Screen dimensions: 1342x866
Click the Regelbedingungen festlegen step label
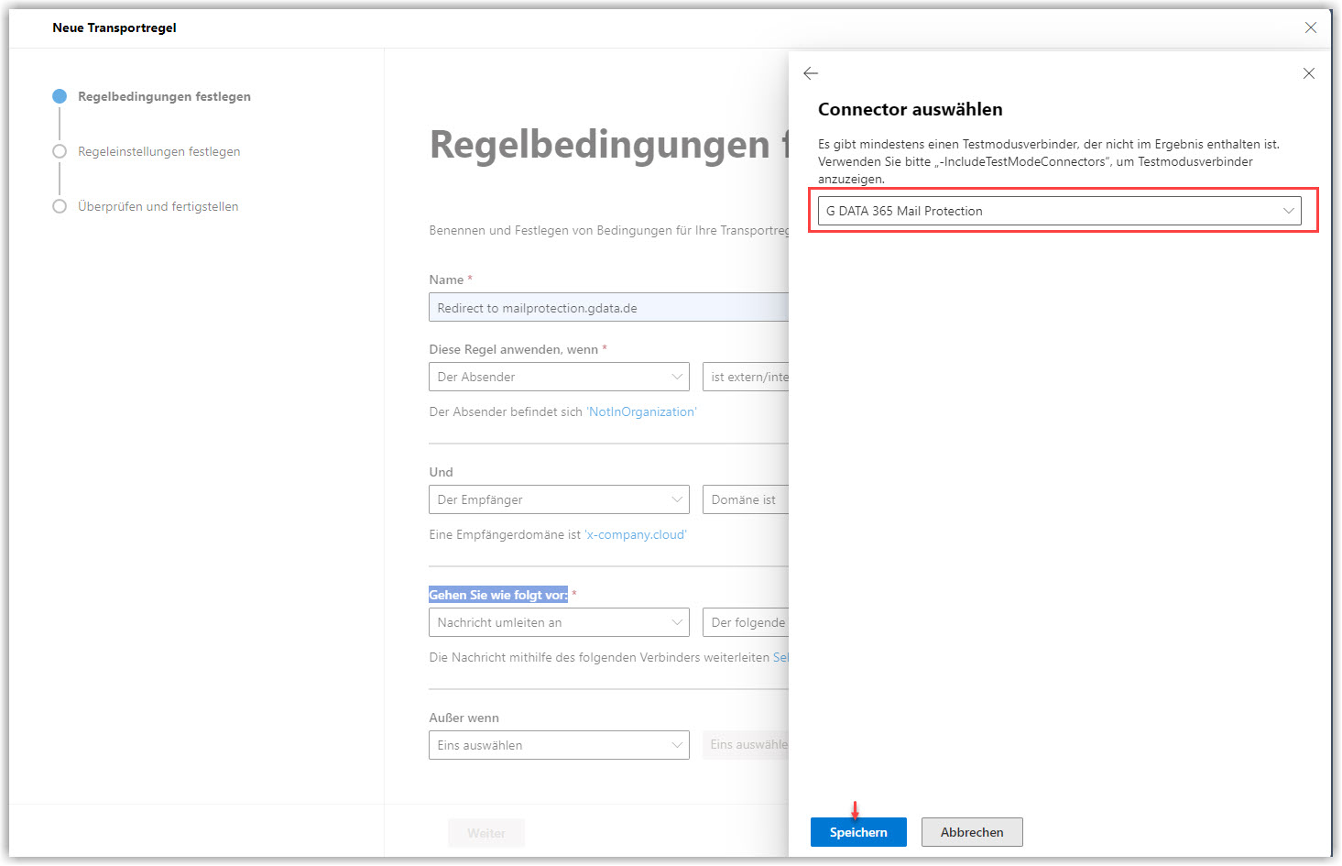164,96
